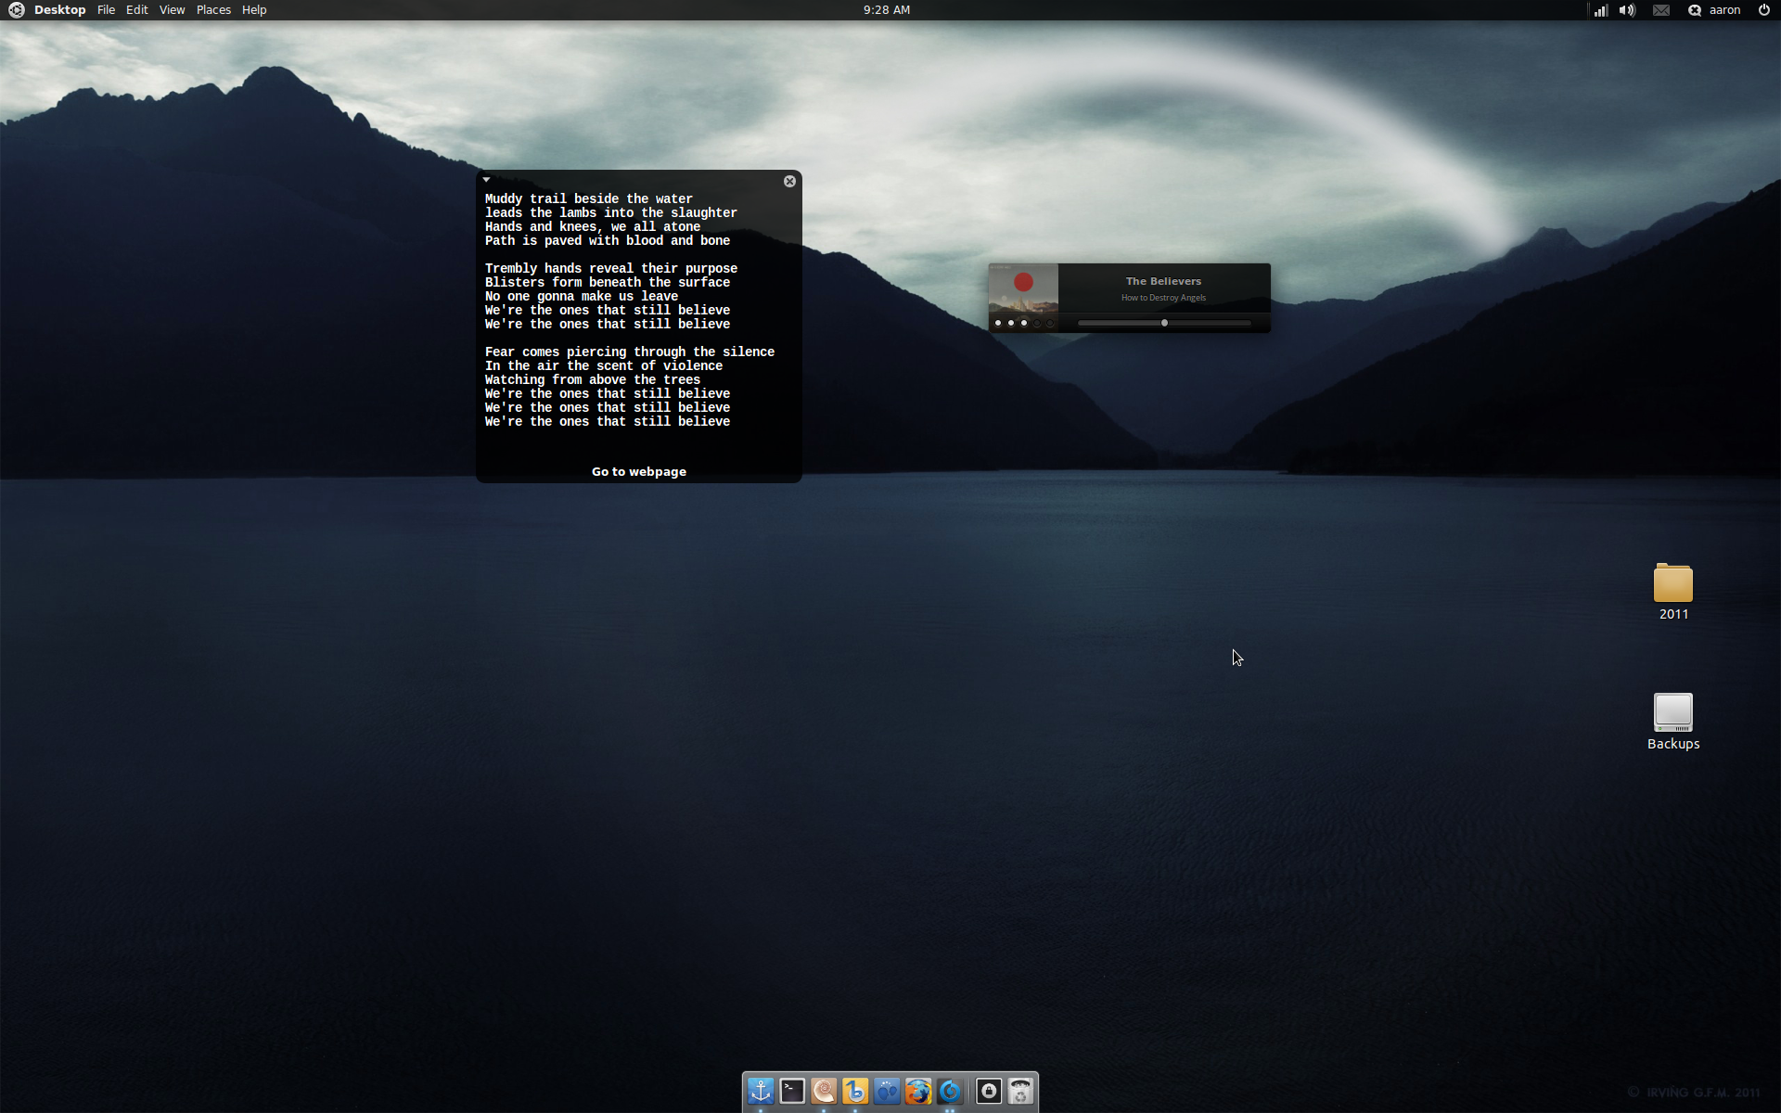Open the Docky anchor icon in the dock
Screen dimensions: 1781x1113
761,1092
